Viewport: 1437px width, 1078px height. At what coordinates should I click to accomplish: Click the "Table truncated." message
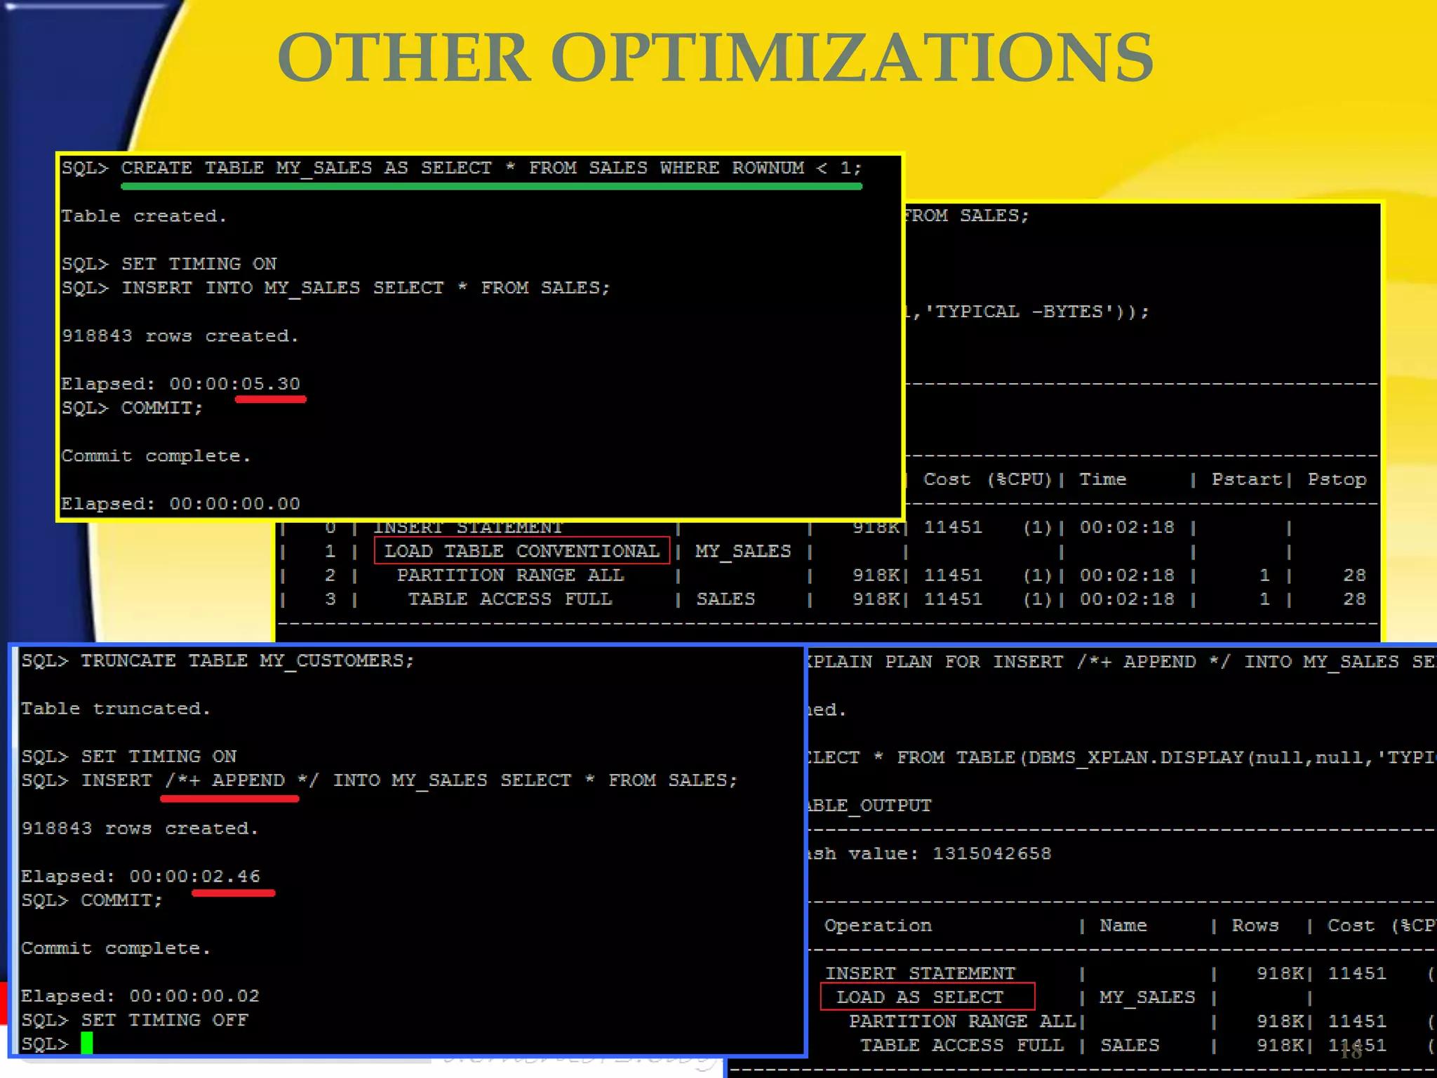tap(116, 709)
